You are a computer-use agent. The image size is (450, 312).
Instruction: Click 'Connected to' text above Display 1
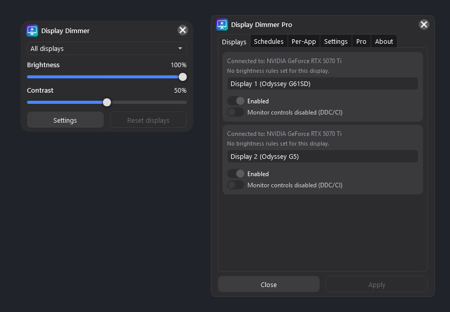coord(284,61)
